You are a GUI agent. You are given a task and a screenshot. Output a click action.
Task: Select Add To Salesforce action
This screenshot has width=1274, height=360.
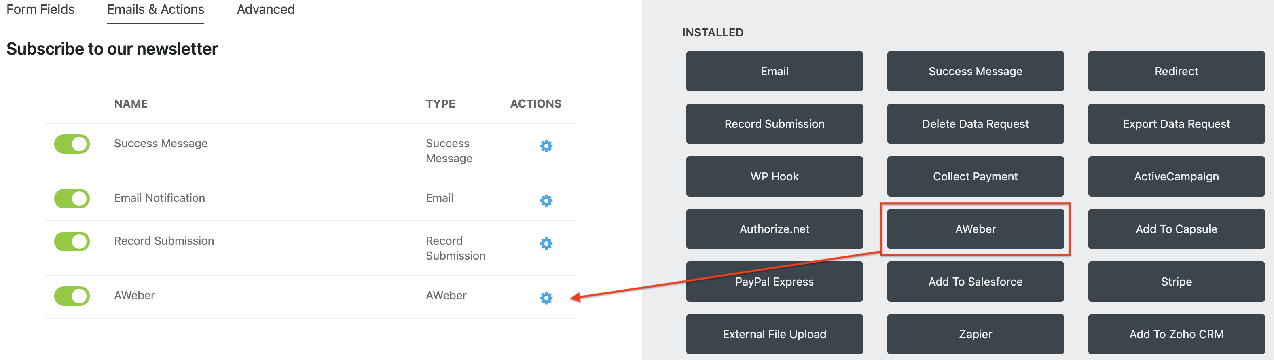click(975, 282)
